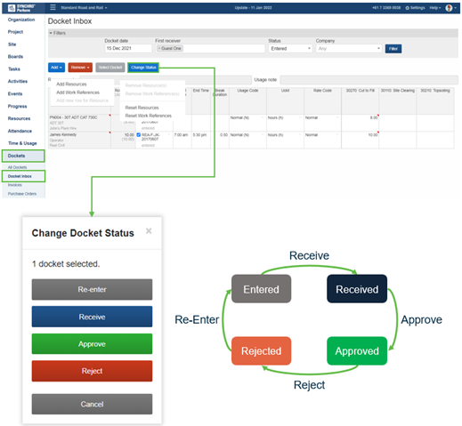Click the green Approve button
Viewport: 462px width, 426px height.
click(x=92, y=344)
